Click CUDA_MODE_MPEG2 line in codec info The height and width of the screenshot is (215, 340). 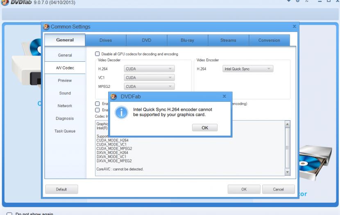click(114, 148)
